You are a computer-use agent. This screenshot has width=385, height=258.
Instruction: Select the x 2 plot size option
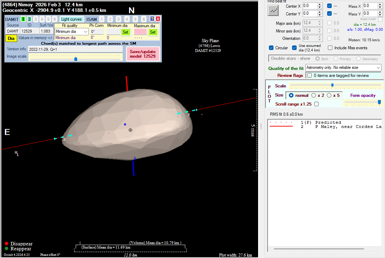click(x=314, y=95)
